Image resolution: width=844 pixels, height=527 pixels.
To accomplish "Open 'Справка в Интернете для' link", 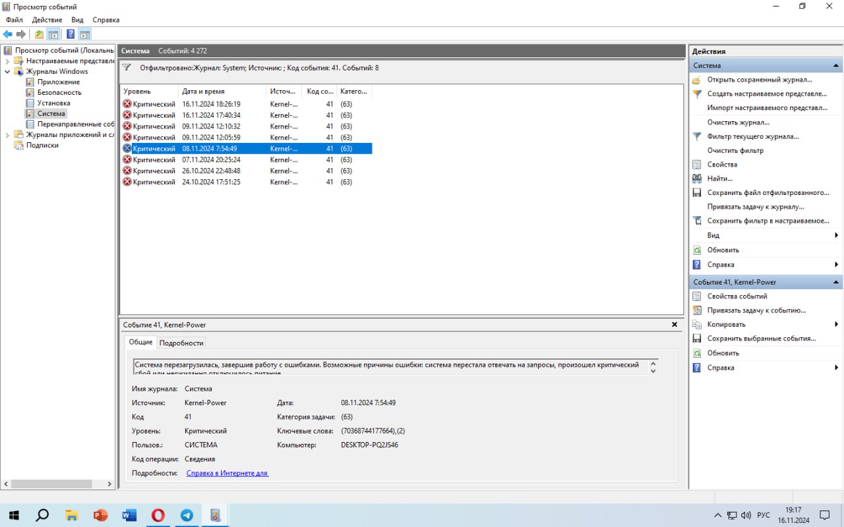I will [x=227, y=473].
